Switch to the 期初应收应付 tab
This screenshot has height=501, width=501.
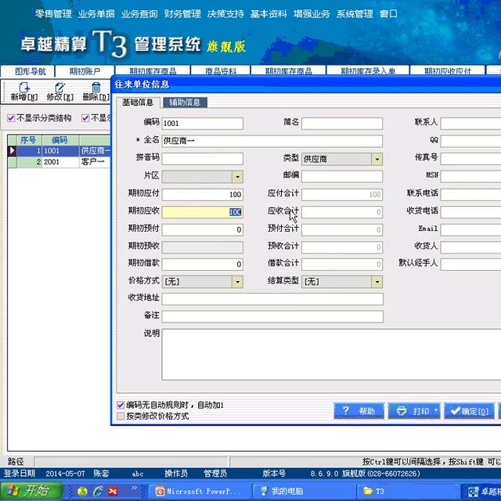(x=447, y=70)
